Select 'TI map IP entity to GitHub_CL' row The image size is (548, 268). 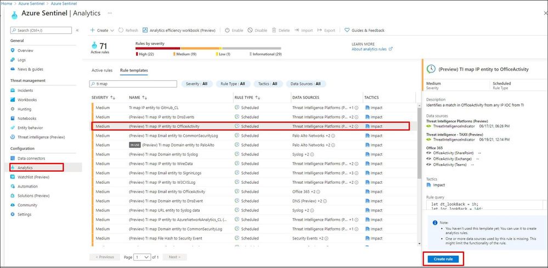(x=255, y=108)
